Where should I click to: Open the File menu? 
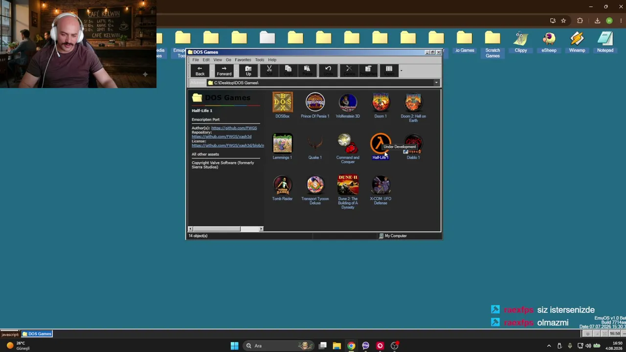tap(196, 60)
